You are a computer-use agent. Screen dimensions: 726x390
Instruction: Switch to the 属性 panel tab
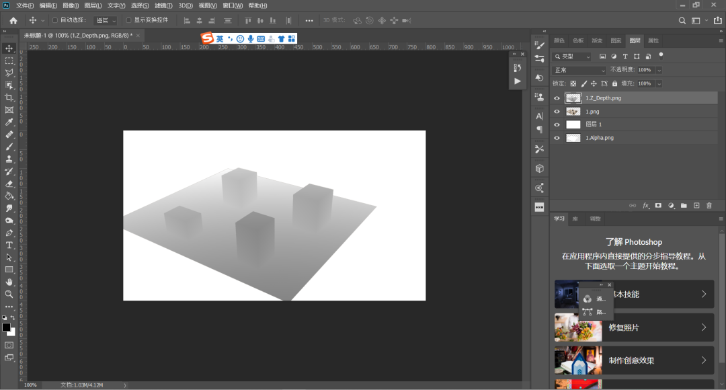(653, 41)
